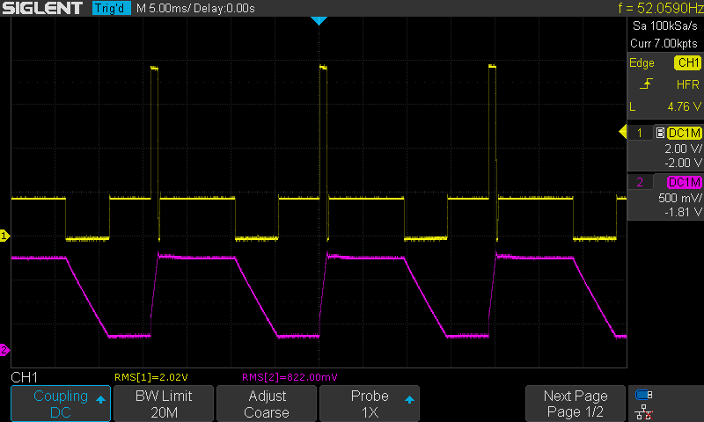The height and width of the screenshot is (422, 704).
Task: Click the LAN disconnected network icon
Action: 644,411
